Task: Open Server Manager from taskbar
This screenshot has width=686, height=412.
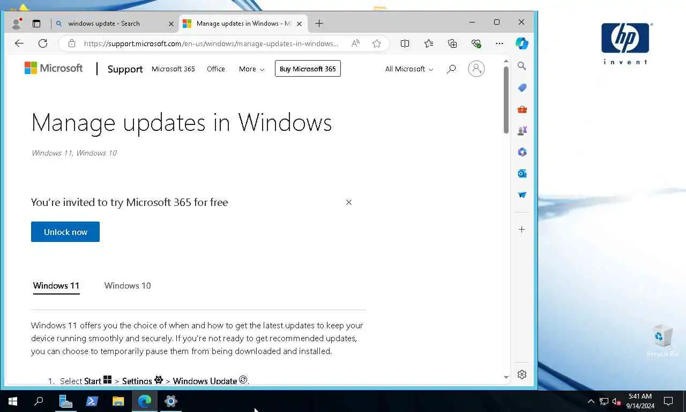Action: coord(65,401)
